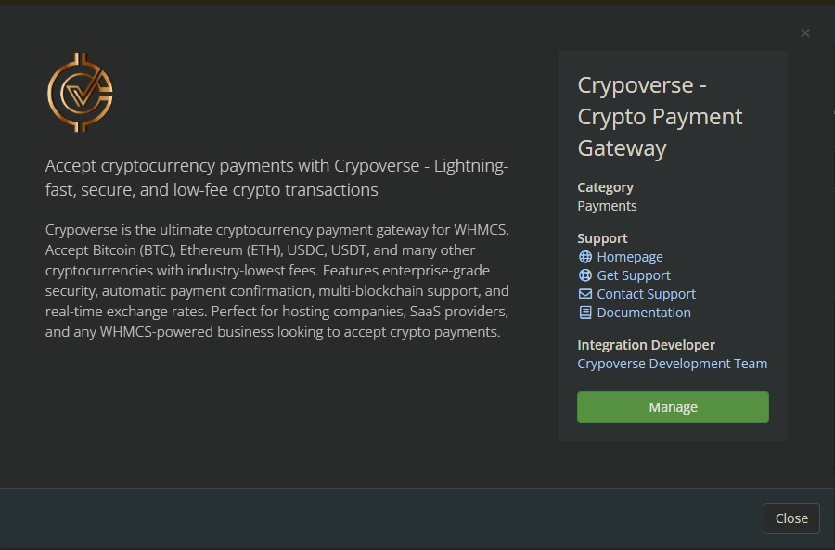Screen dimensions: 835x550
Task: Click the Category heading in the sidebar
Action: [606, 187]
